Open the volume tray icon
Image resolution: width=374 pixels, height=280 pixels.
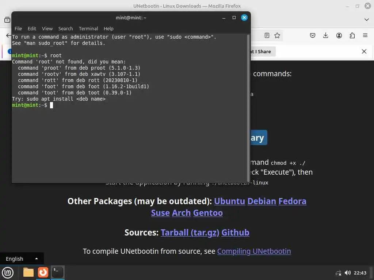pos(348,273)
